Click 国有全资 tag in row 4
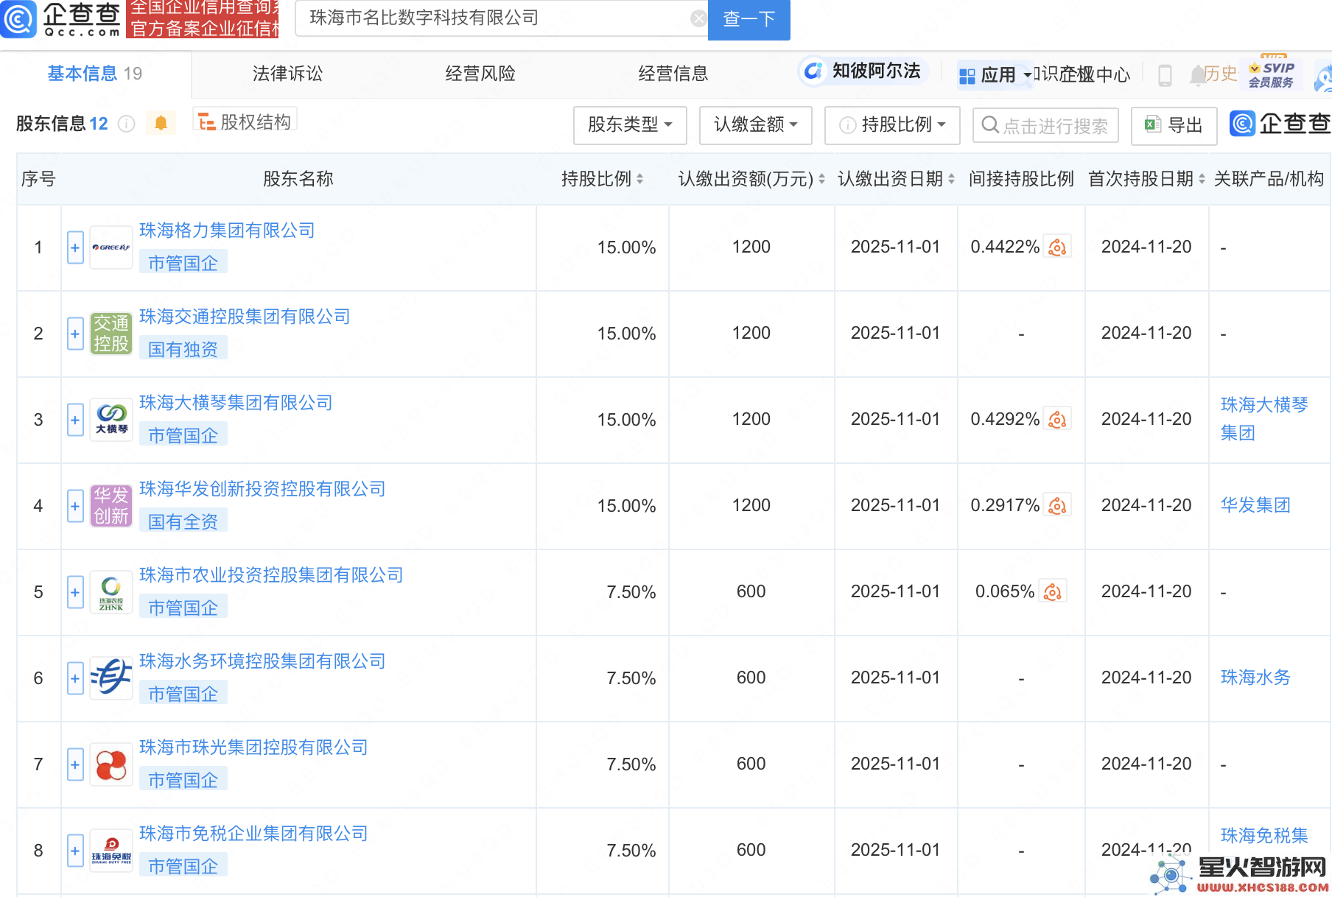The image size is (1332, 897). coord(183,521)
